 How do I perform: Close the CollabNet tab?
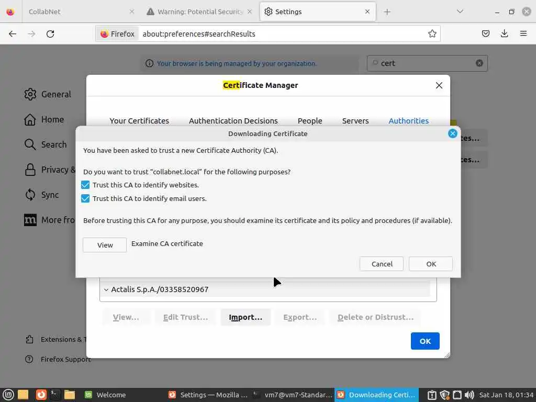coord(131,12)
